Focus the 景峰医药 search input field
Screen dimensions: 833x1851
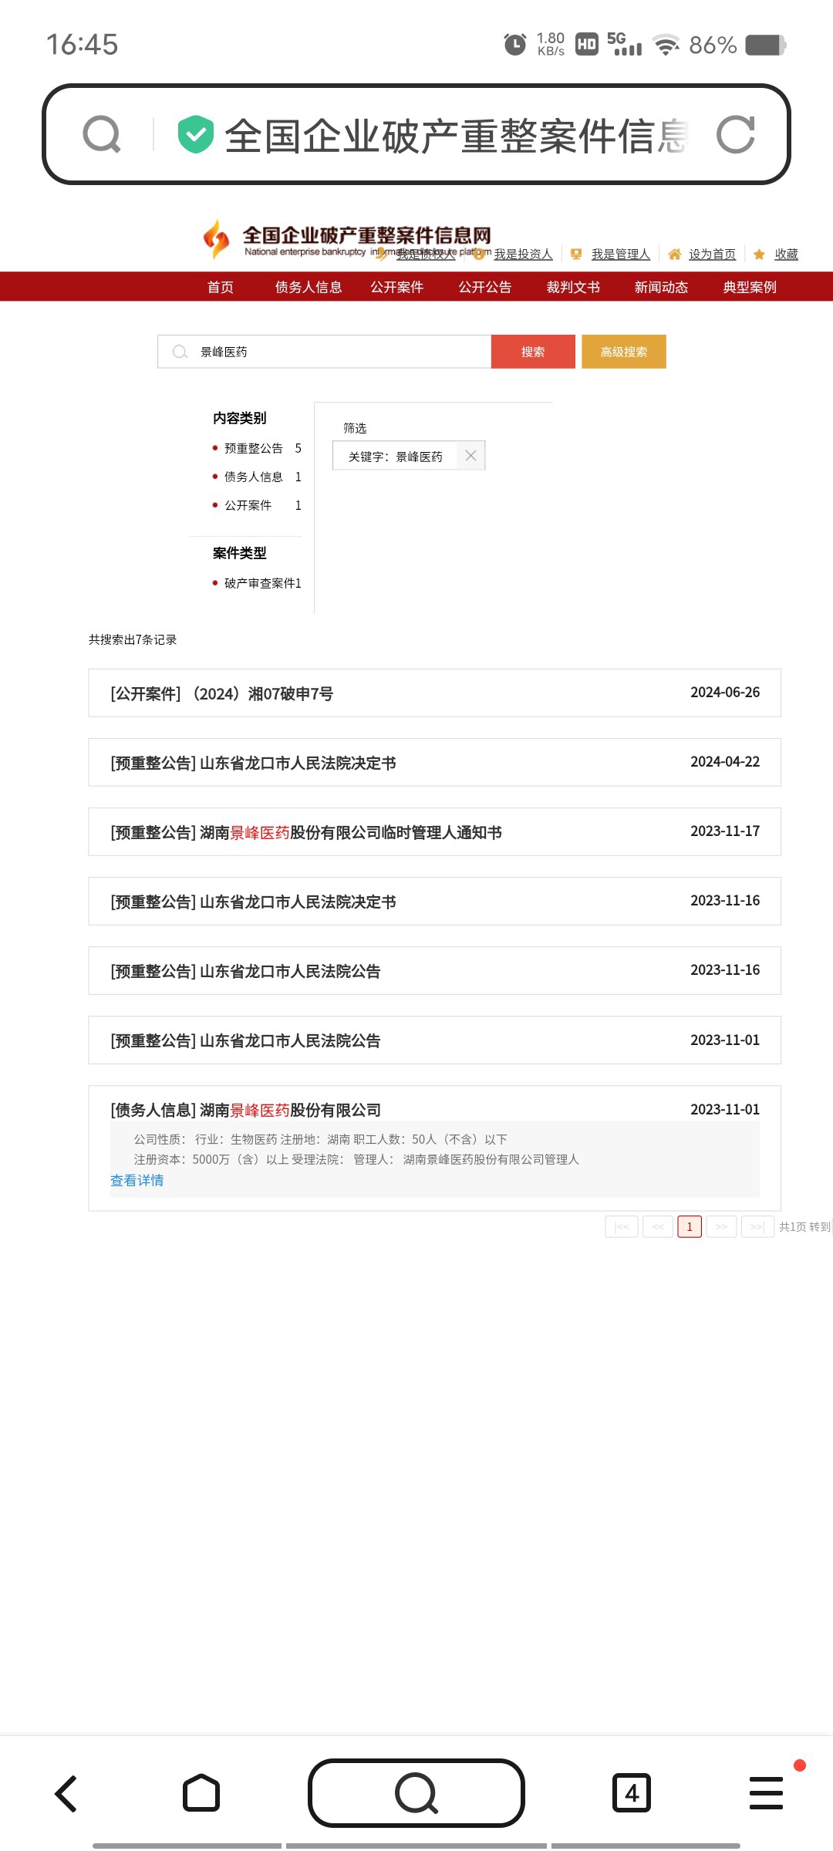[x=325, y=352]
